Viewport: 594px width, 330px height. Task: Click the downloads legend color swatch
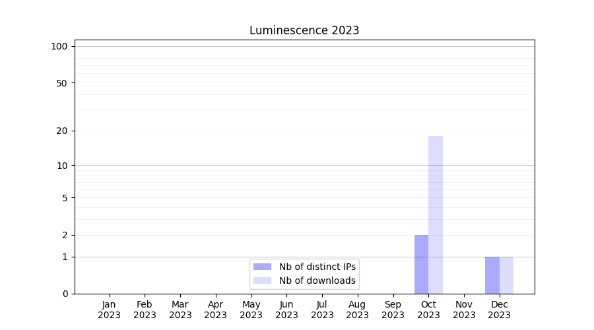262,280
